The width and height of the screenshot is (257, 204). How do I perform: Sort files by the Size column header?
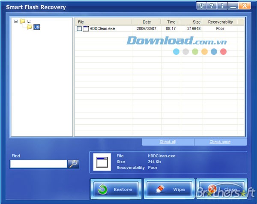pyautogui.click(x=190, y=21)
